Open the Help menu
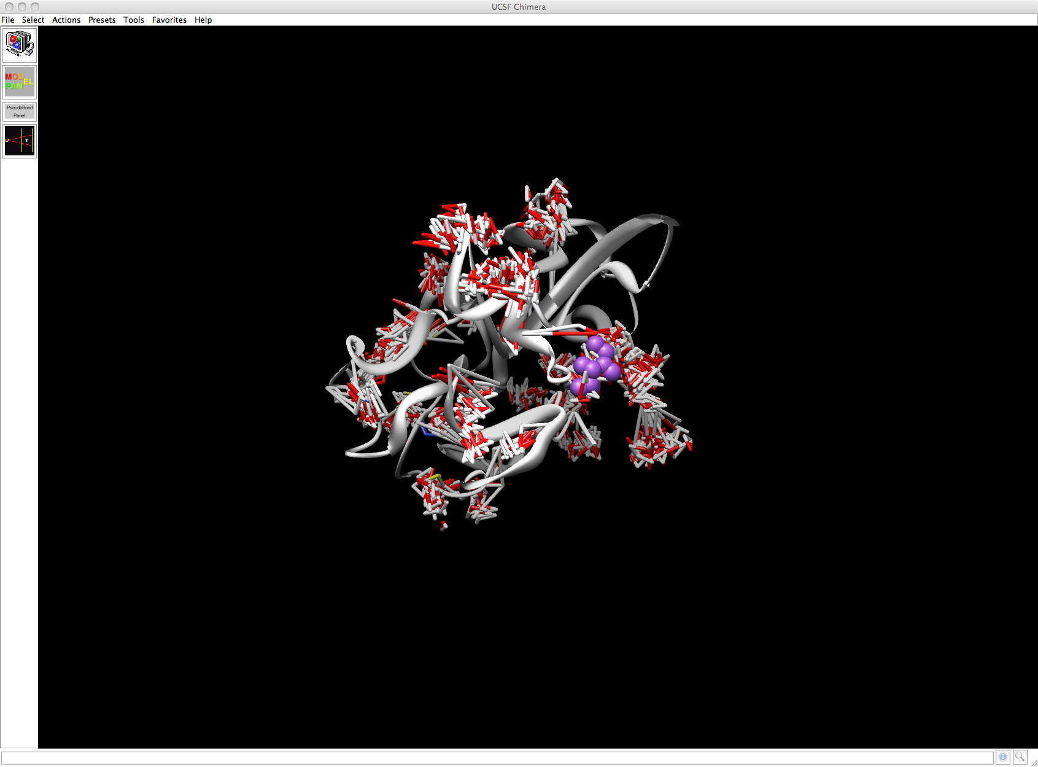This screenshot has width=1038, height=767. tap(203, 20)
